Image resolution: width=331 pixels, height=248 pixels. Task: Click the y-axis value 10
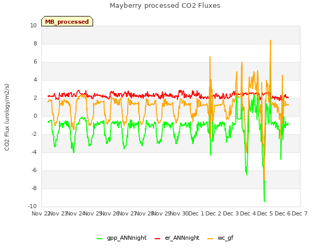33,25
